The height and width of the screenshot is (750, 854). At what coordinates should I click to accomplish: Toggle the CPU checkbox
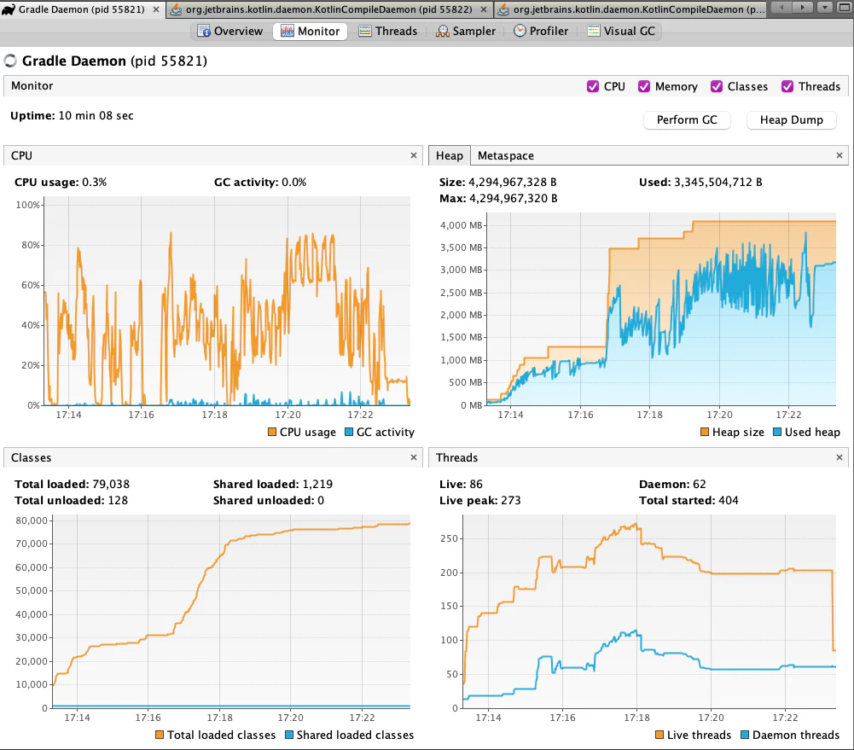[593, 86]
